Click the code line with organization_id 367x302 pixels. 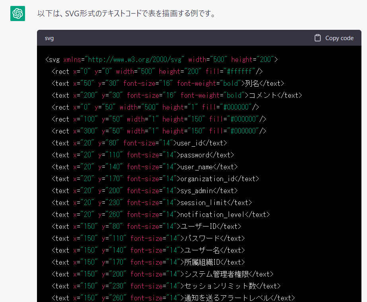[x=155, y=179]
